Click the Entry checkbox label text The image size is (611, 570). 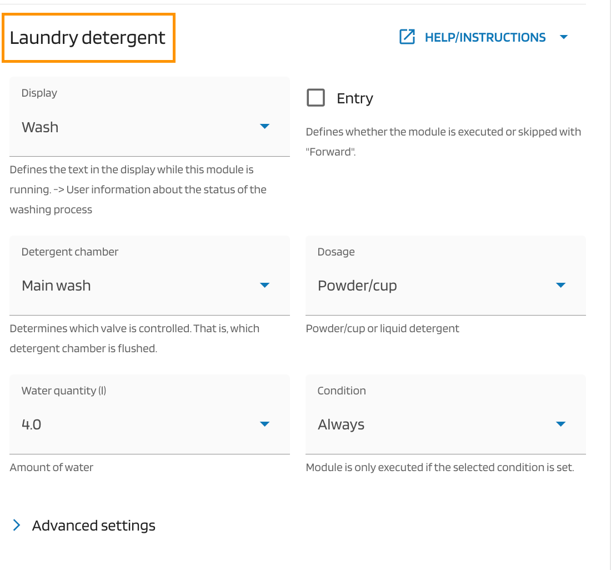[355, 98]
